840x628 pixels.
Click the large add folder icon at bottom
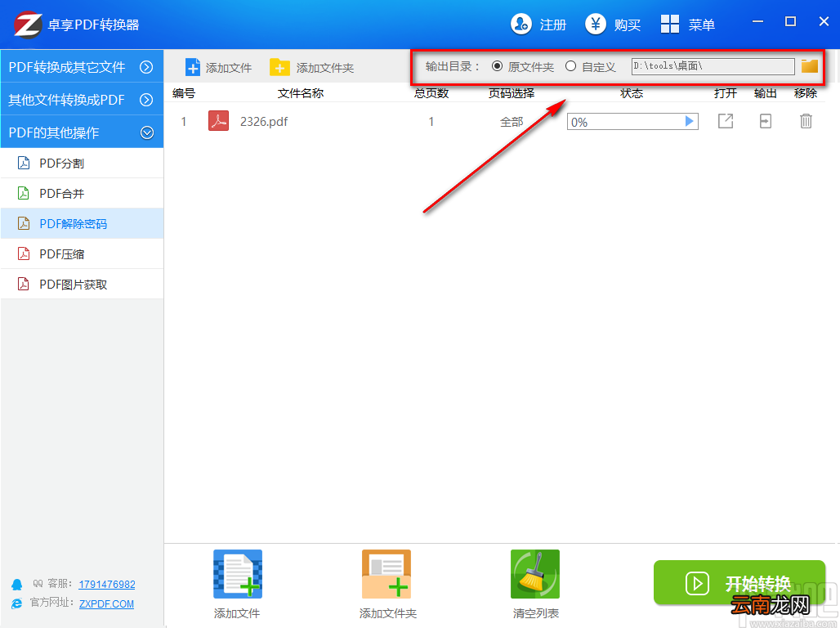coord(386,574)
